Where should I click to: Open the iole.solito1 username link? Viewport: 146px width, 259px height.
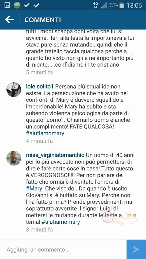click(x=40, y=87)
